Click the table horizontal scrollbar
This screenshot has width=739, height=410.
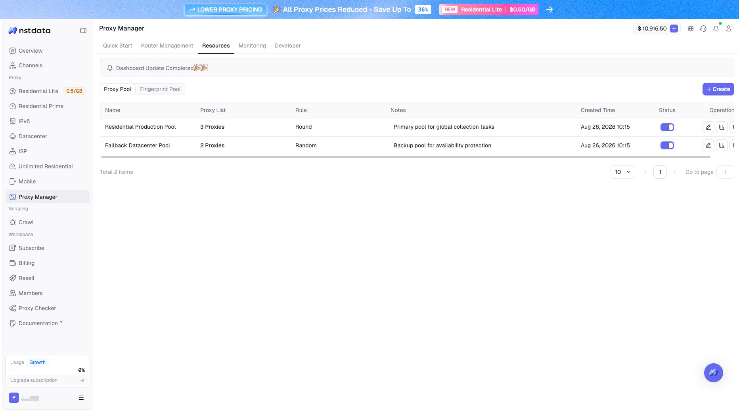click(x=406, y=157)
